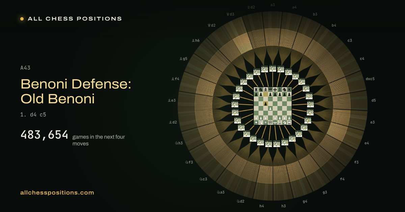
Task: Select the white queen on d1
Action: (x=270, y=122)
